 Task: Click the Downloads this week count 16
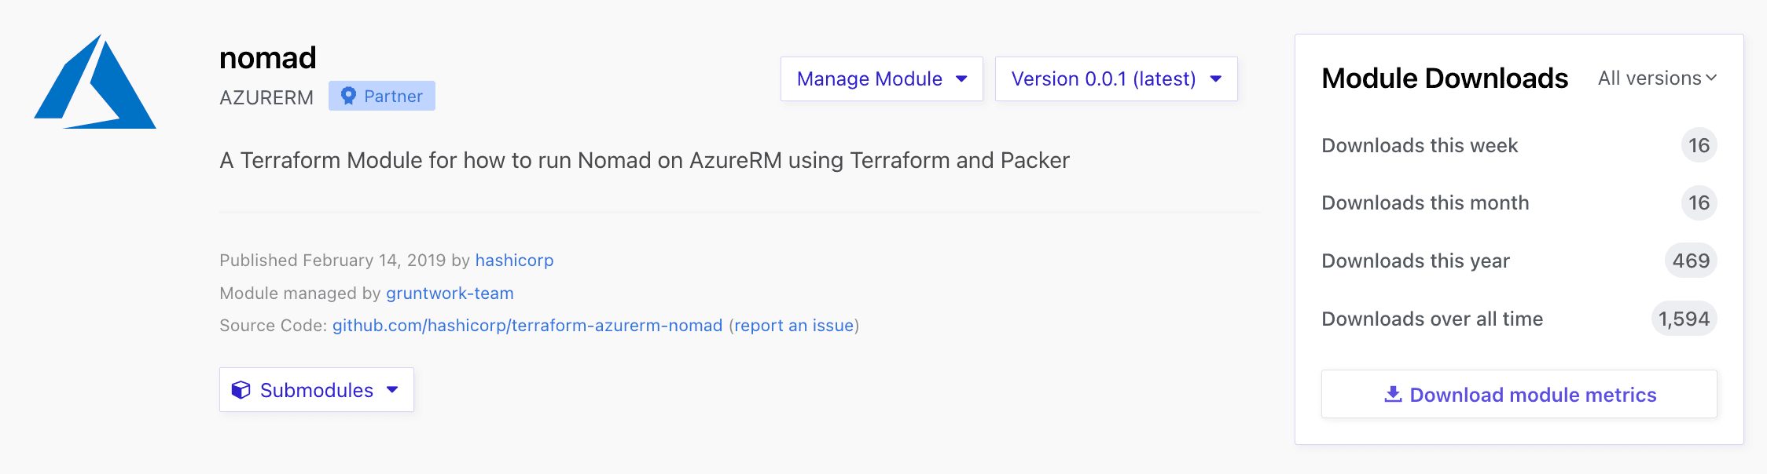(1699, 145)
